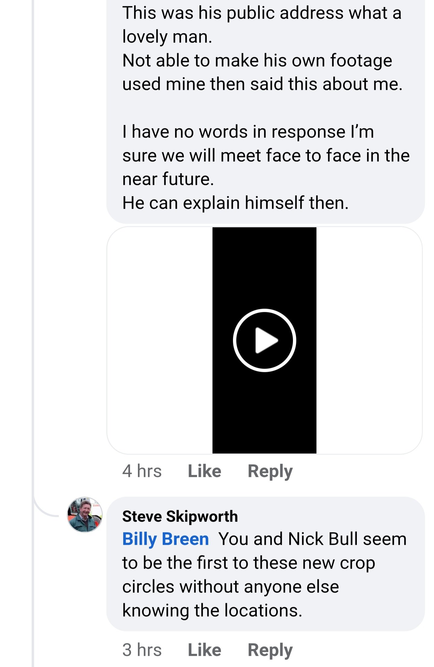Open Steve Skipworth's profile picture
The height and width of the screenshot is (667, 434).
tap(85, 515)
